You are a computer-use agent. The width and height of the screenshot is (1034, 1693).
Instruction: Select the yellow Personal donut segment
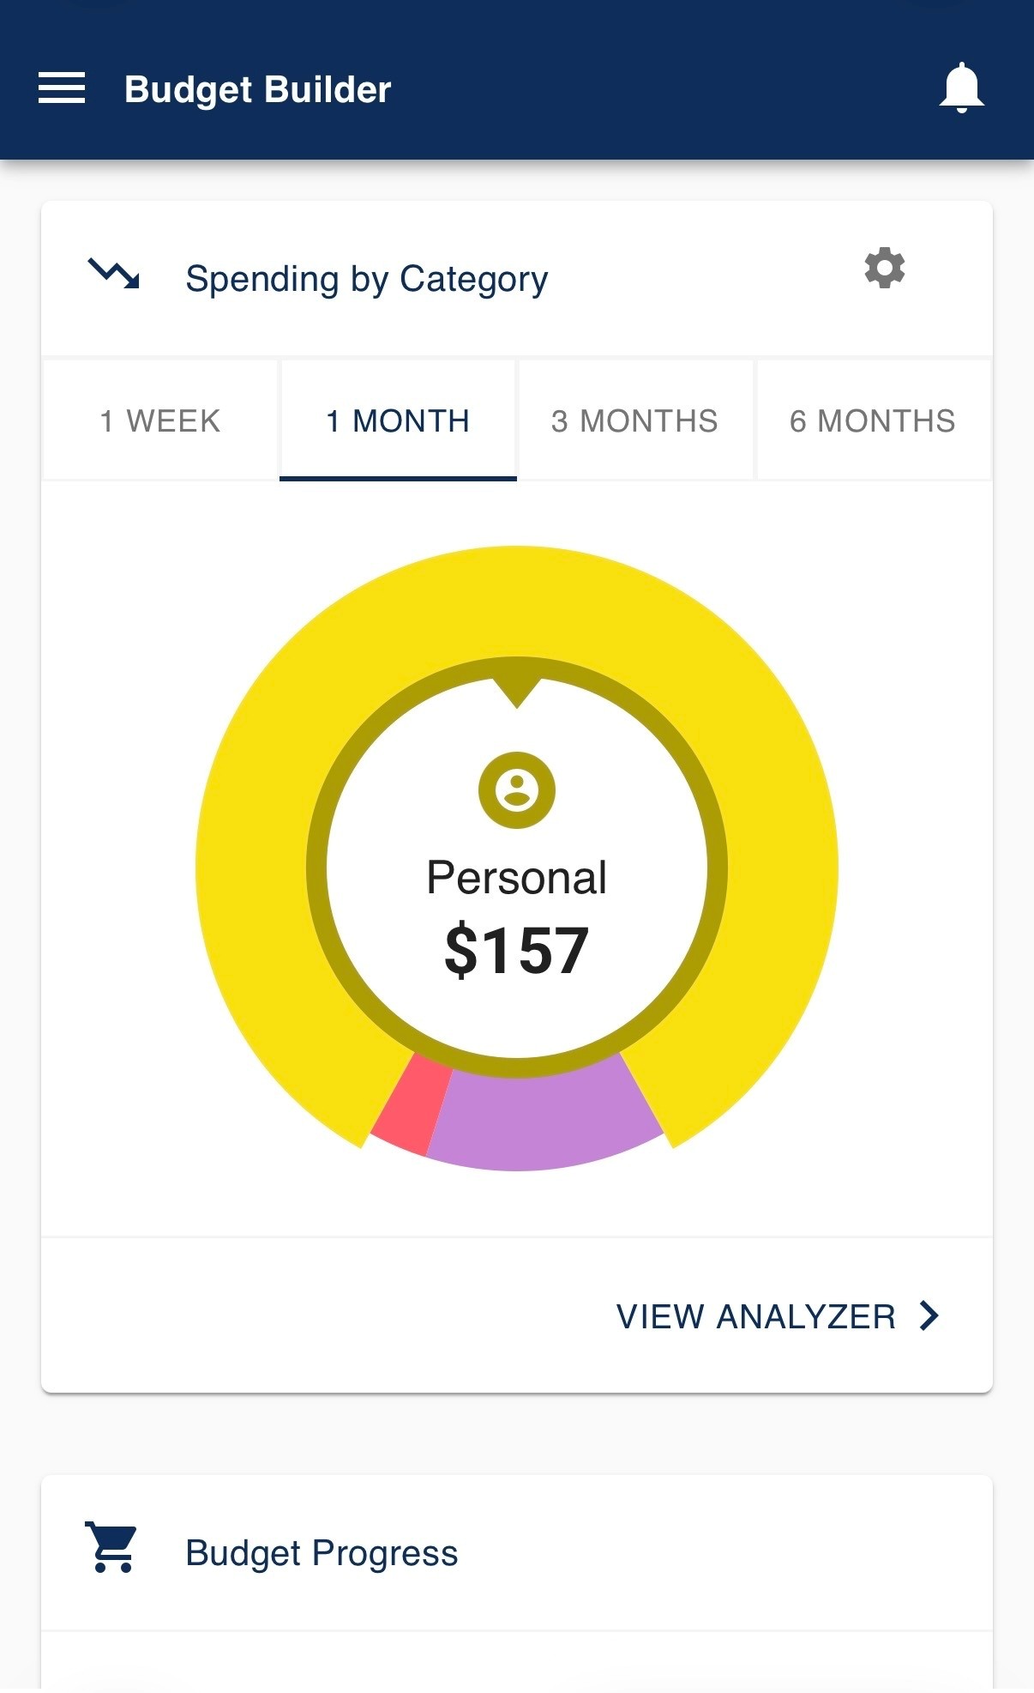click(517, 601)
